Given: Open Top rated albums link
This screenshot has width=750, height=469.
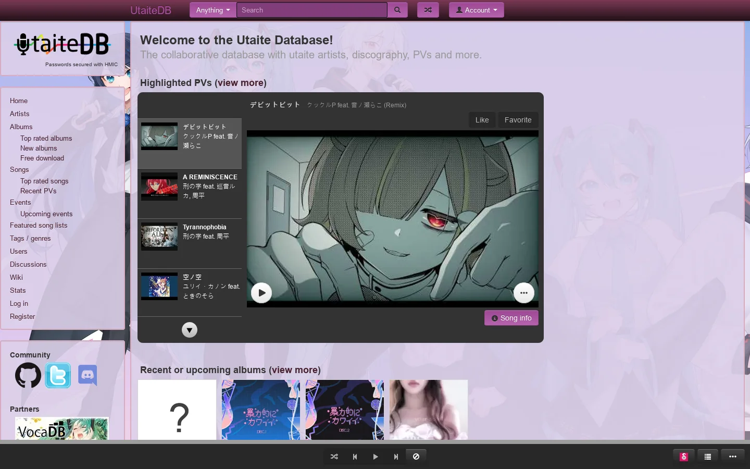Looking at the screenshot, I should coord(46,138).
